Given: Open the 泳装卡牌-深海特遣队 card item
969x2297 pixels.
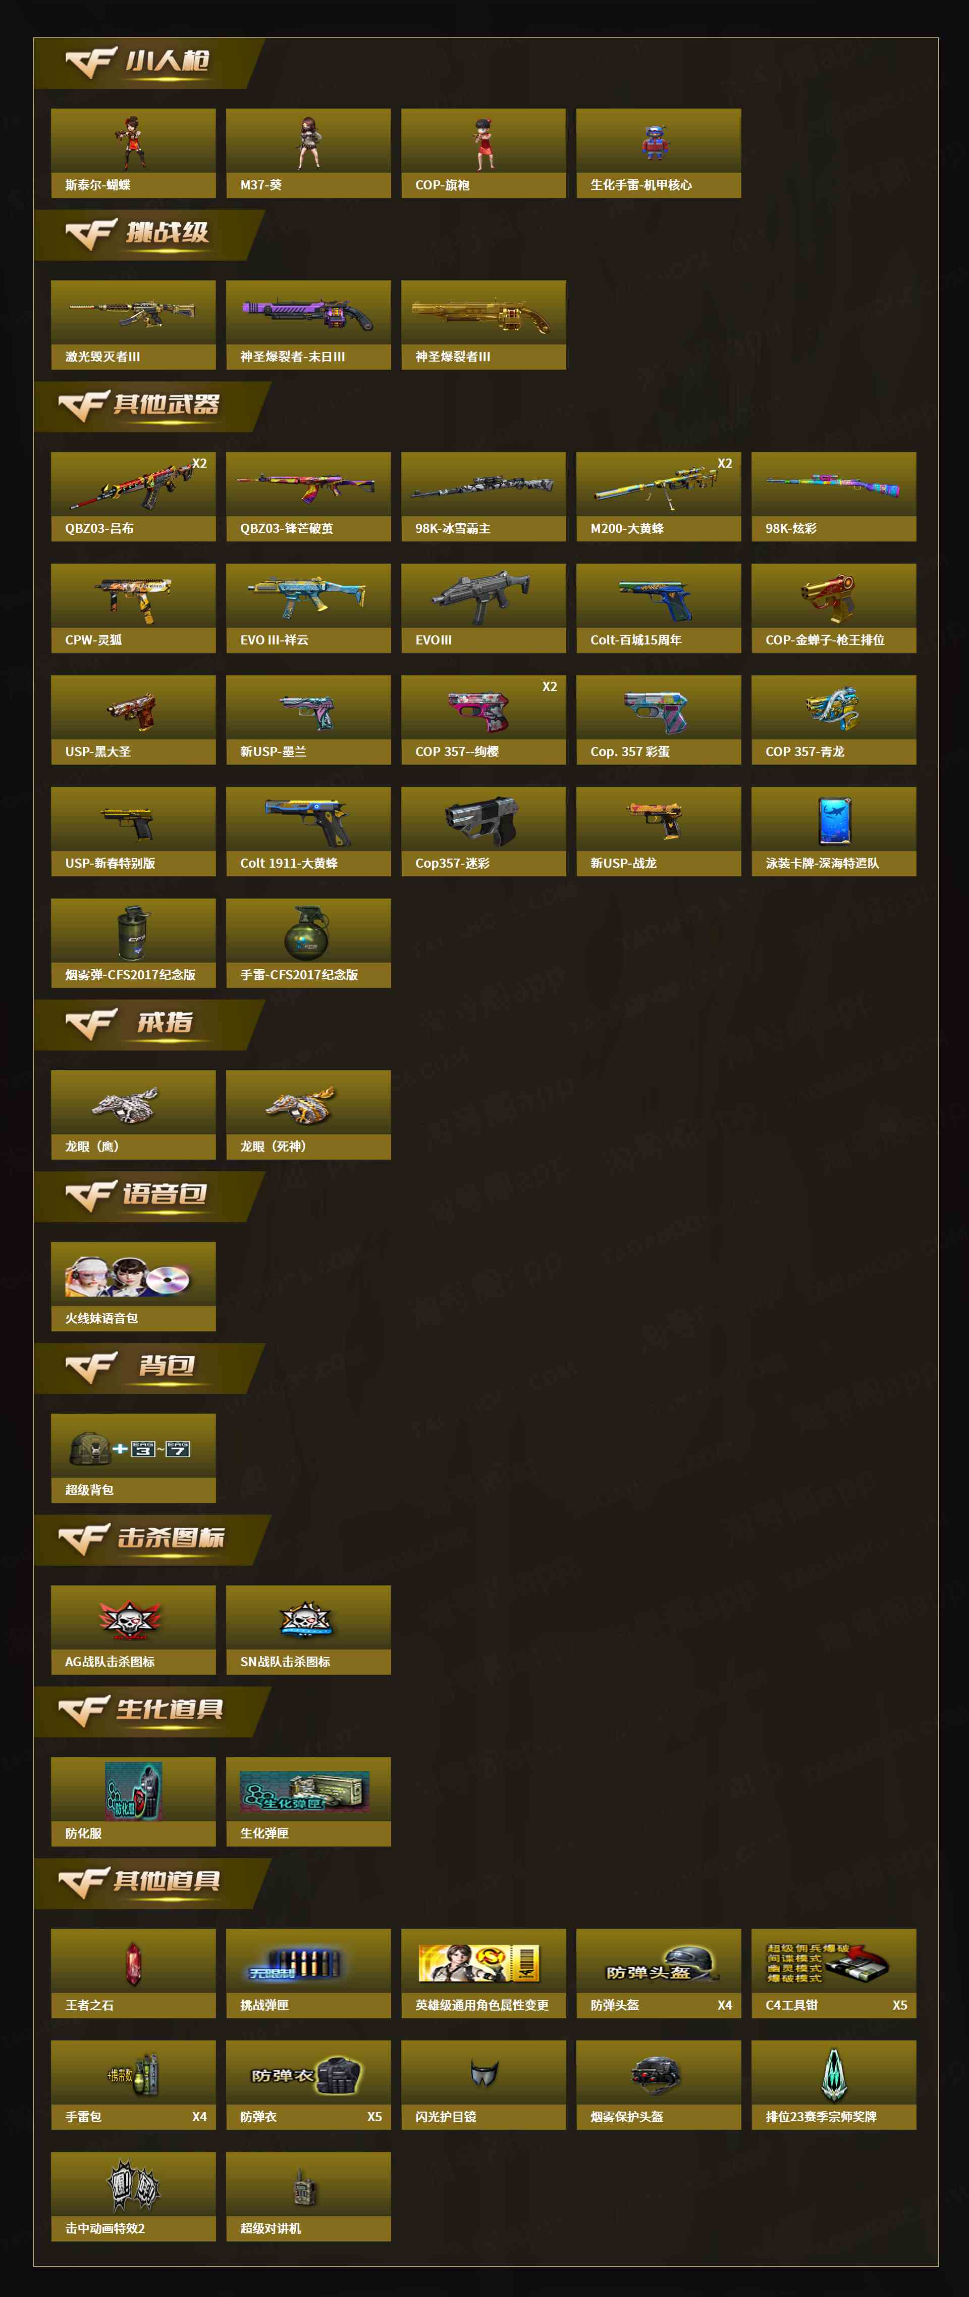Looking at the screenshot, I should point(834,831).
